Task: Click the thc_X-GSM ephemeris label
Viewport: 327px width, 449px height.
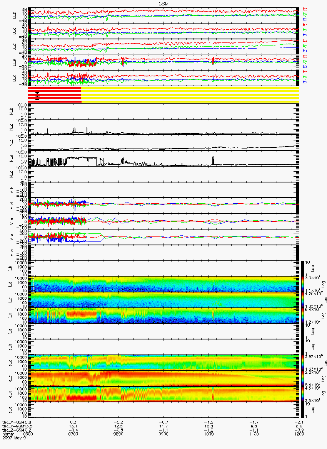Action: (13, 422)
